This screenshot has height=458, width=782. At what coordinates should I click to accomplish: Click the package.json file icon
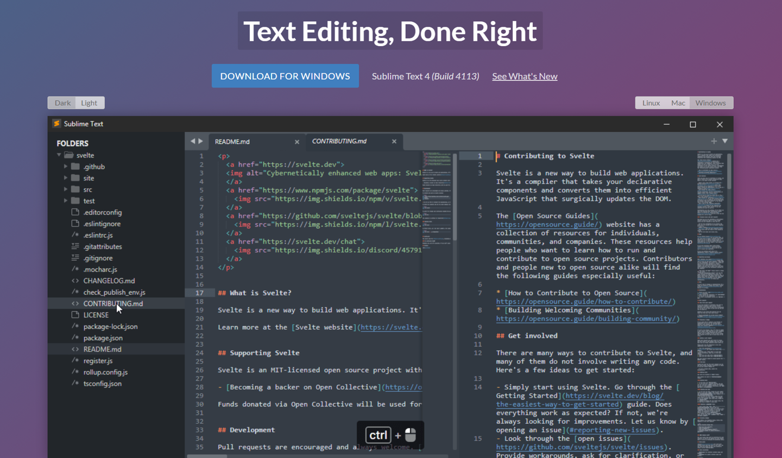(75, 338)
